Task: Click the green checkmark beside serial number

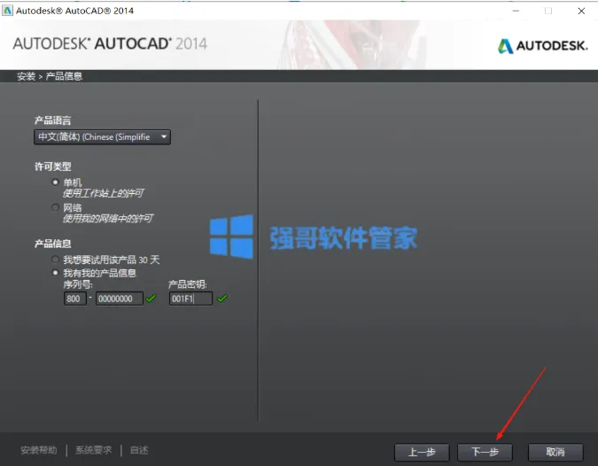Action: point(151,299)
